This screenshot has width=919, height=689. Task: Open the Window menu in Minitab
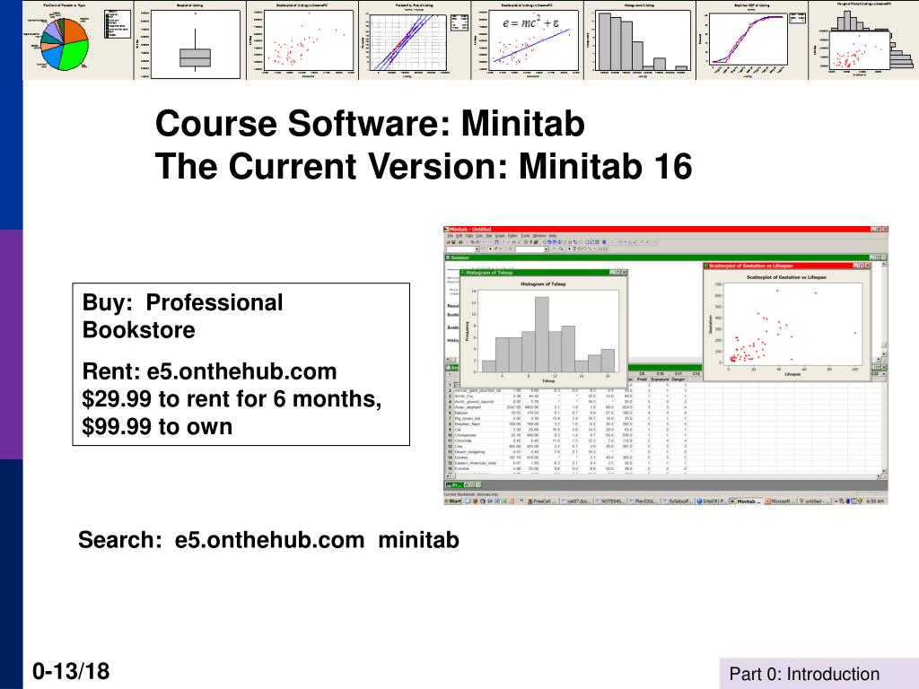[539, 236]
